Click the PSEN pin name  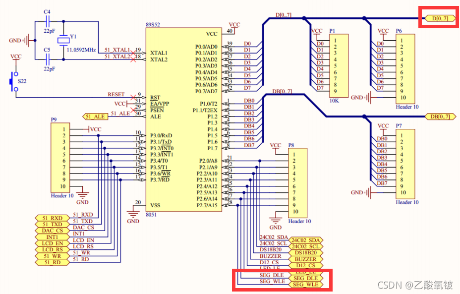(157, 110)
